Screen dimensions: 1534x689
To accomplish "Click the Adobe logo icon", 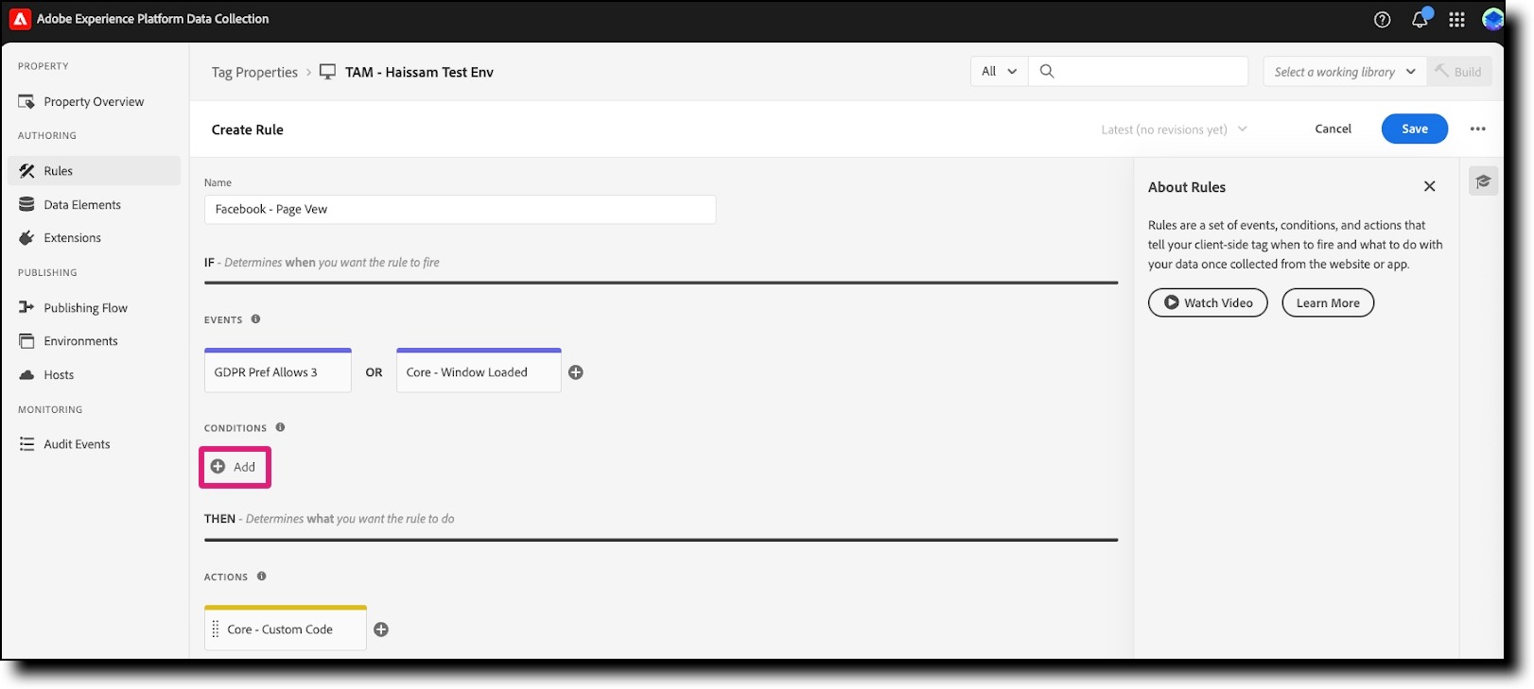I will (20, 19).
